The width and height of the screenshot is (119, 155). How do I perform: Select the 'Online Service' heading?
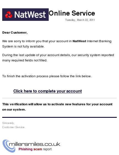point(72,13)
